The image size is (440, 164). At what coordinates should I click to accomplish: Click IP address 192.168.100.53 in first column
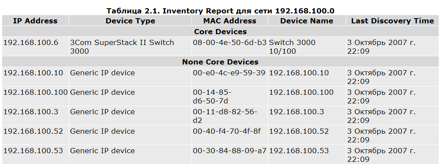(x=33, y=151)
